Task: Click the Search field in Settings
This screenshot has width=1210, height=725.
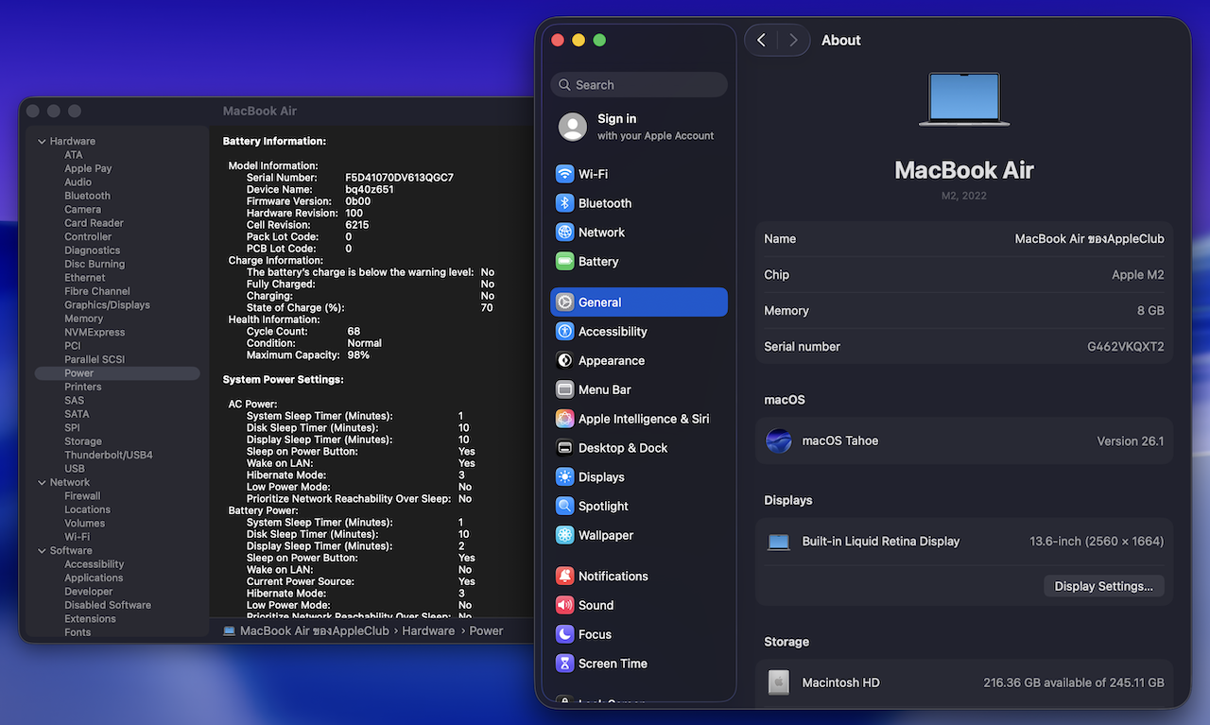Action: pos(639,85)
